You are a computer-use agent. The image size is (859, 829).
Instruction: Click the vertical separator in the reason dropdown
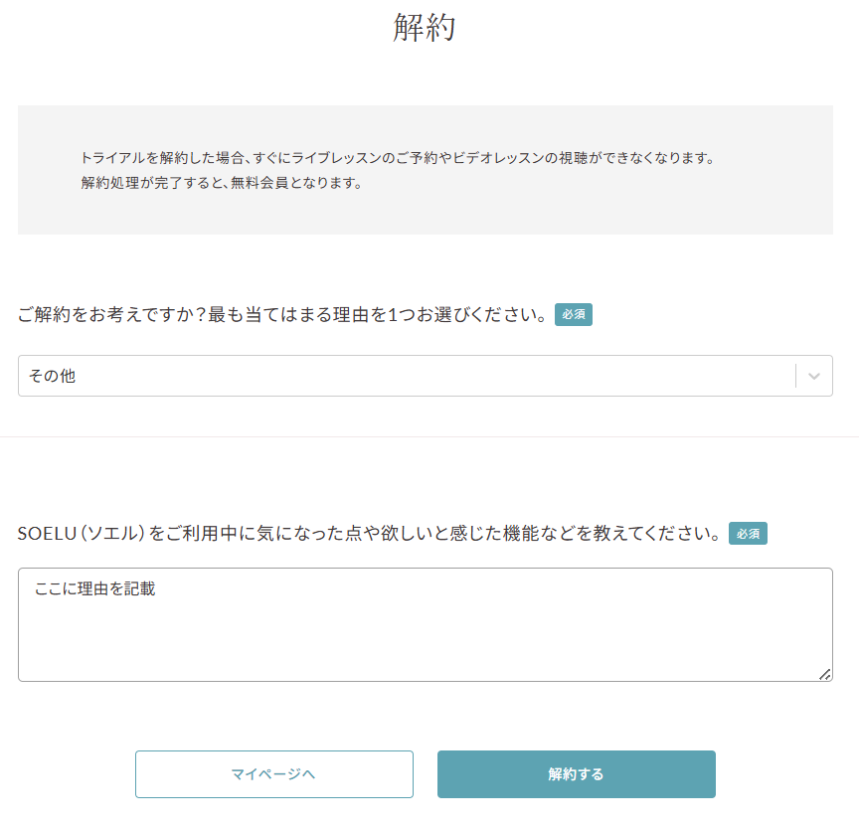coord(795,376)
